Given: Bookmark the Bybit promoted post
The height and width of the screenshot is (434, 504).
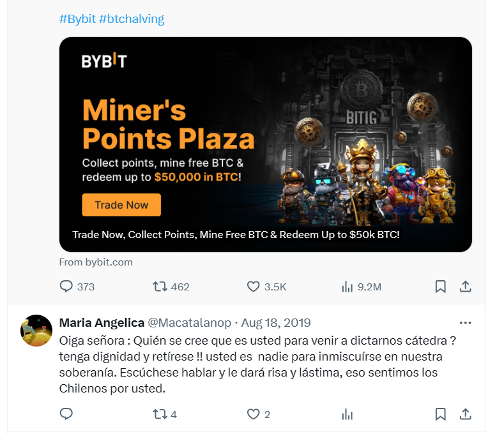Looking at the screenshot, I should [440, 286].
